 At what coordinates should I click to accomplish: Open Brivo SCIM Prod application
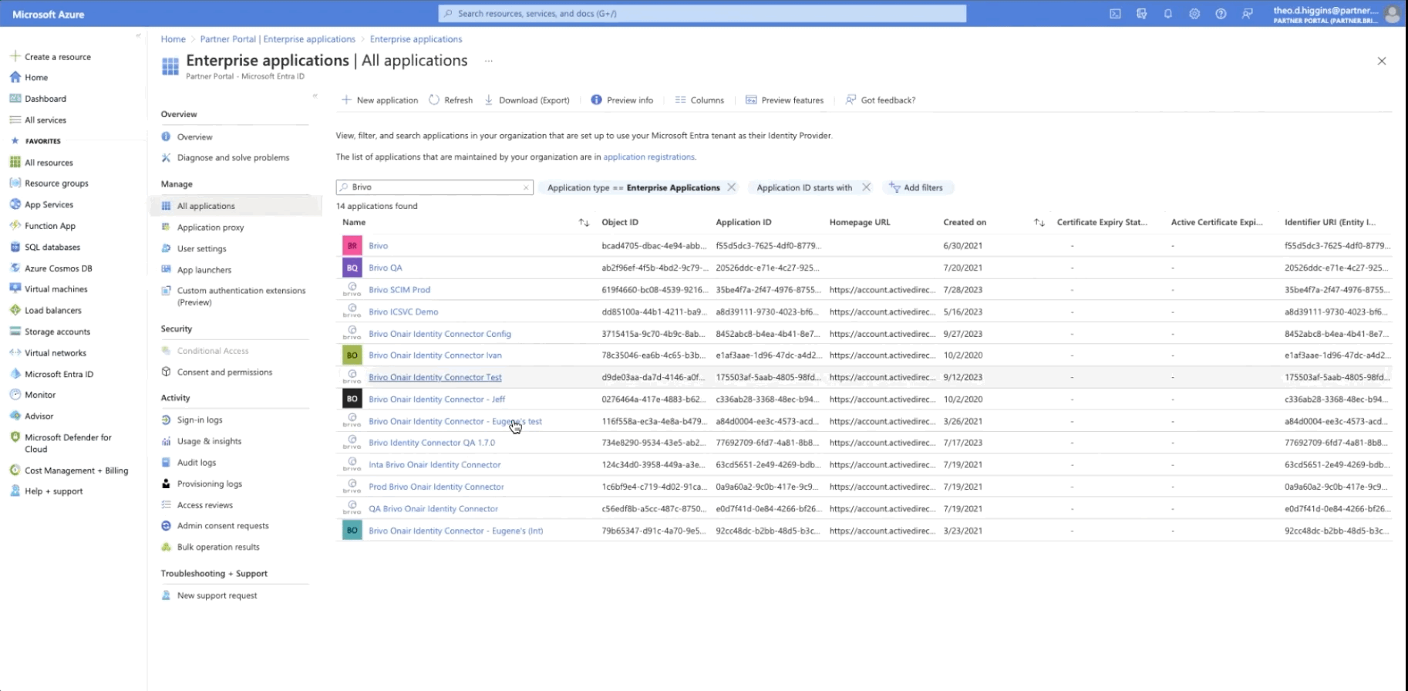(399, 290)
